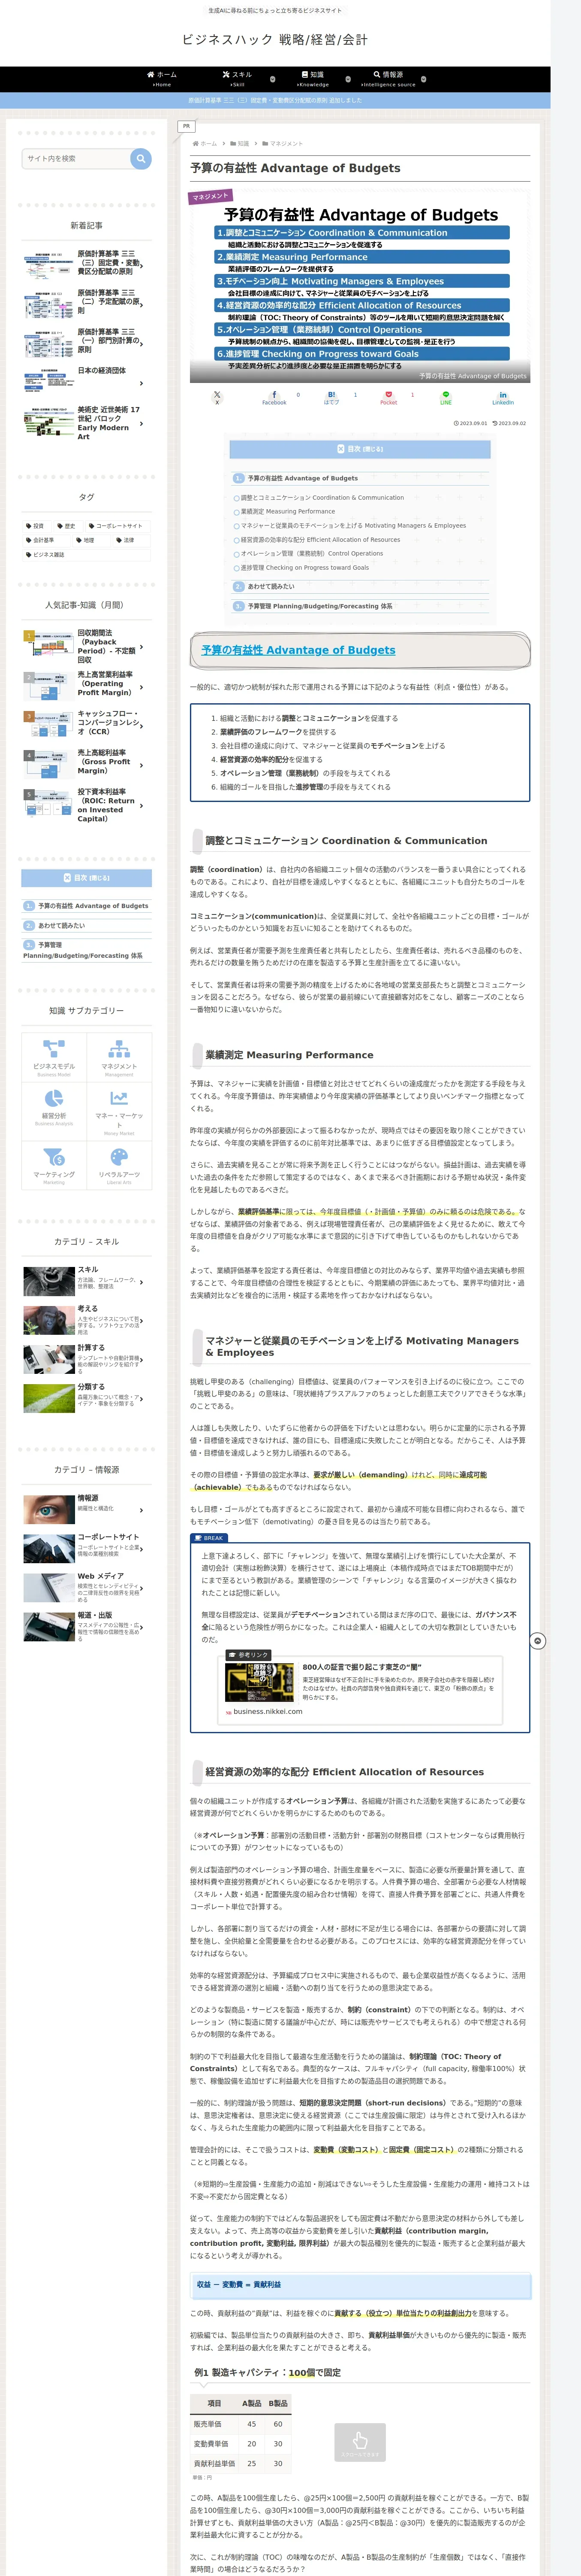The image size is (581, 2576).
Task: Bookmark the article with はてブ
Action: tap(331, 397)
